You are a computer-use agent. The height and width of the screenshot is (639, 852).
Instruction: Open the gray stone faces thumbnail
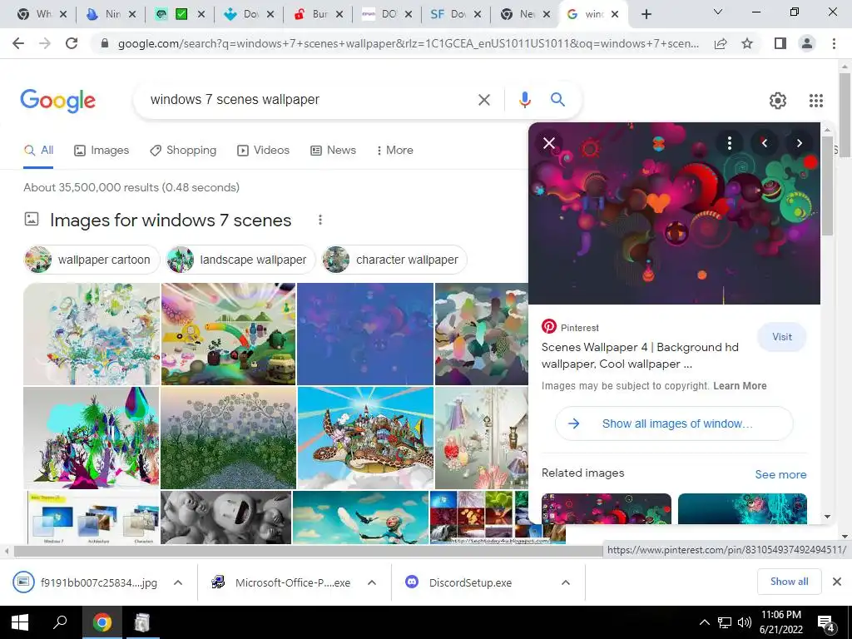(x=226, y=518)
